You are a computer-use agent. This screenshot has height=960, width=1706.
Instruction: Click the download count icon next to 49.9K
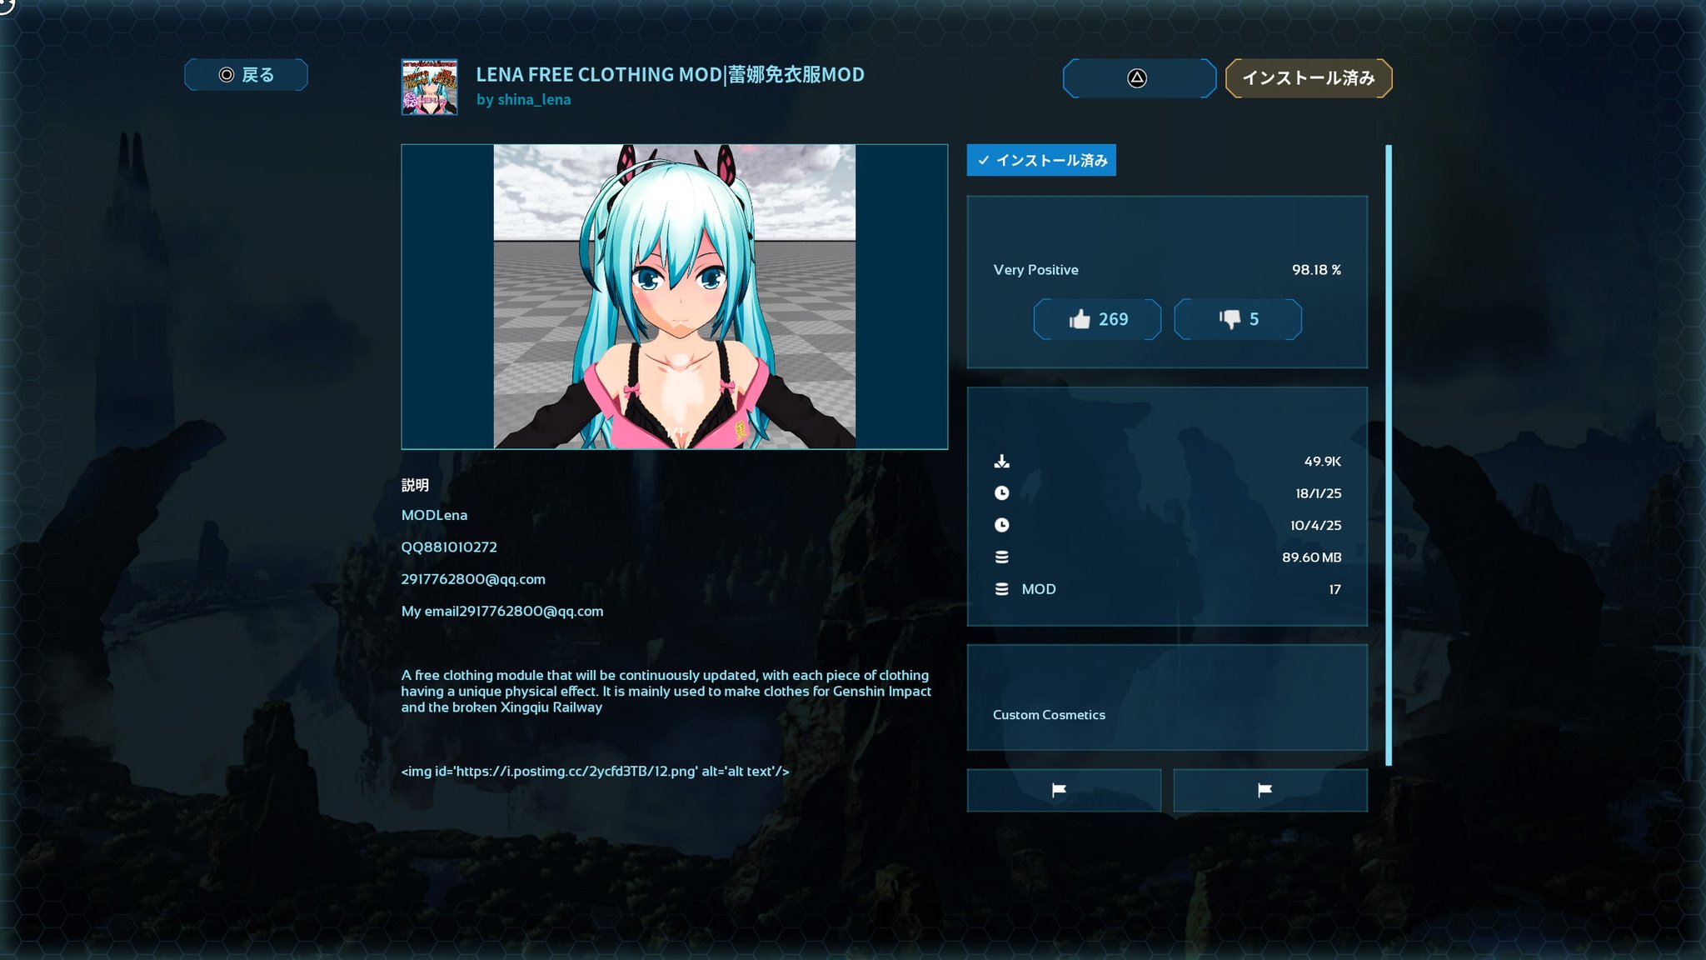[1001, 462]
